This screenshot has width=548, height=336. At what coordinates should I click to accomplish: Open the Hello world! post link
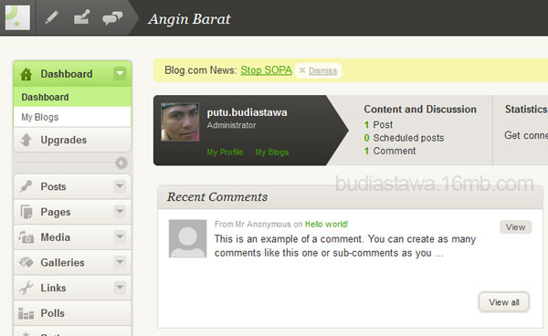coord(326,225)
